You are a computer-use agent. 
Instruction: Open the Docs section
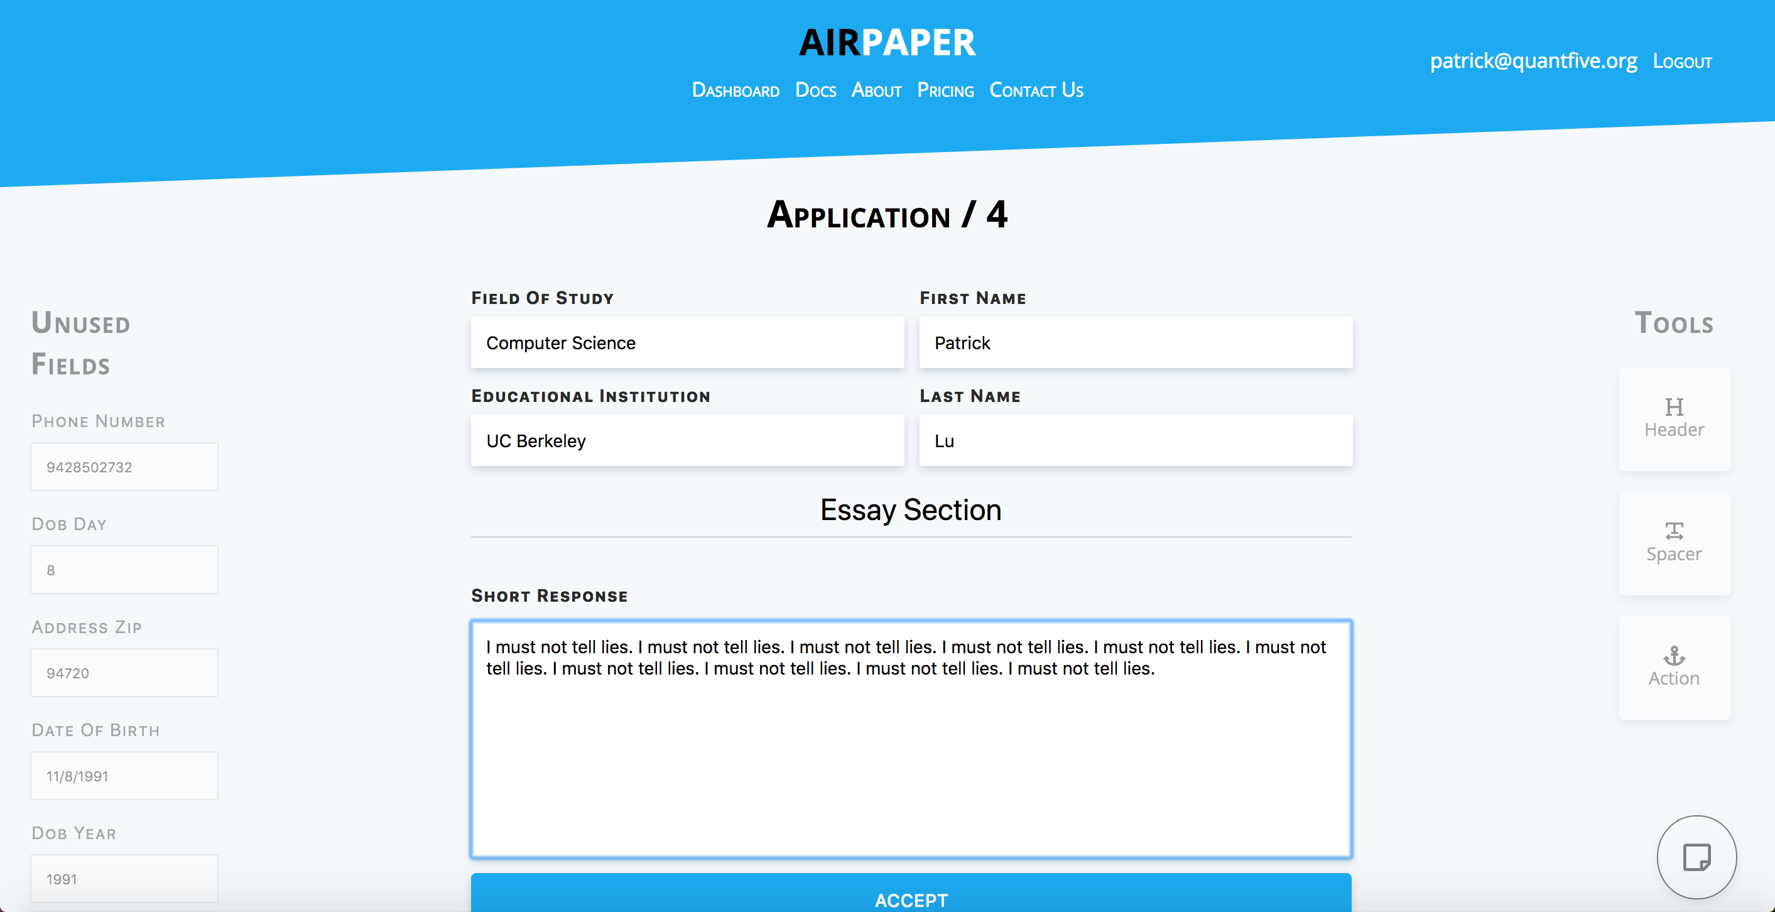815,90
